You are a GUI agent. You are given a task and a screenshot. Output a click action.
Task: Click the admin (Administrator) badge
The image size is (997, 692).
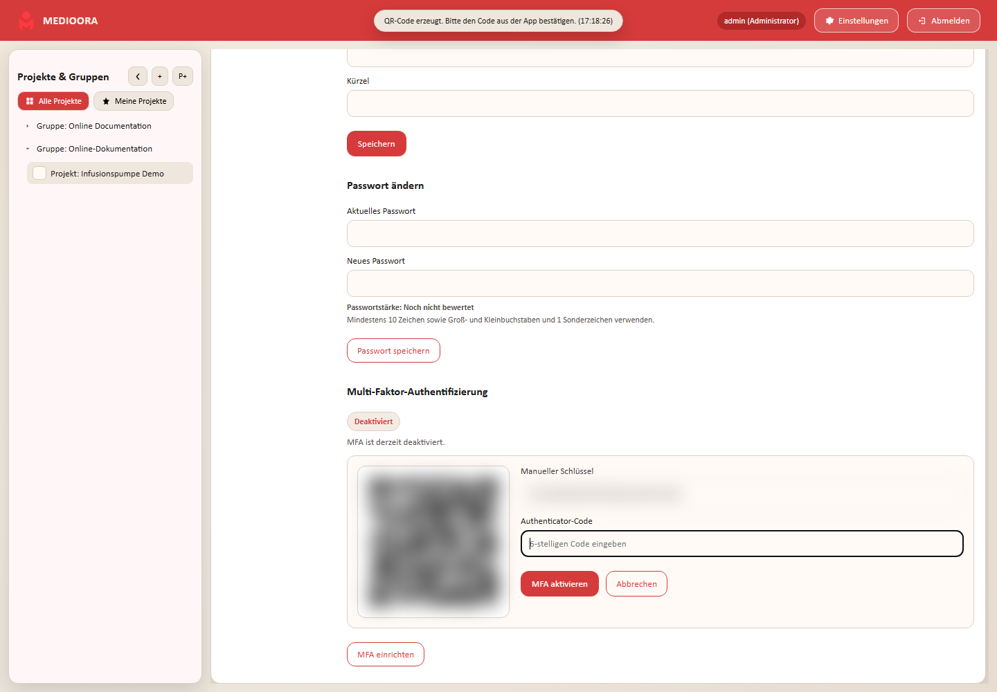[762, 21]
